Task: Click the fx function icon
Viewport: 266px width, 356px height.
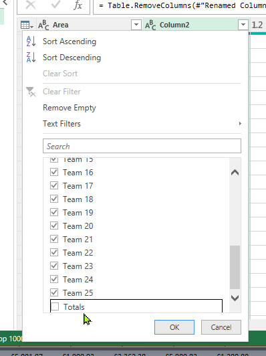Action: [78, 5]
